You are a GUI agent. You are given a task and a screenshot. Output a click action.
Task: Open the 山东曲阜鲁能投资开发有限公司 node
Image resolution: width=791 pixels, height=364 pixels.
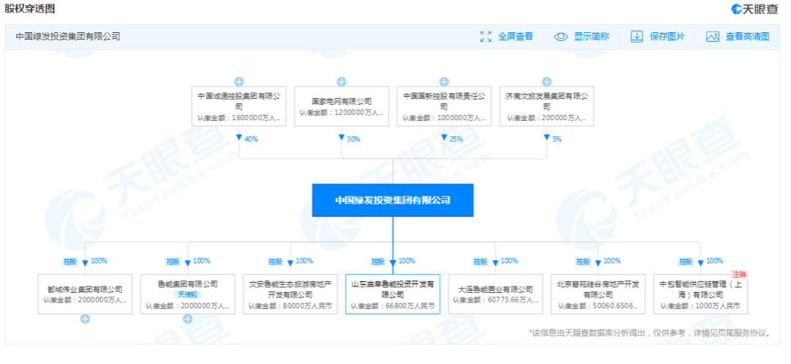tap(393, 294)
